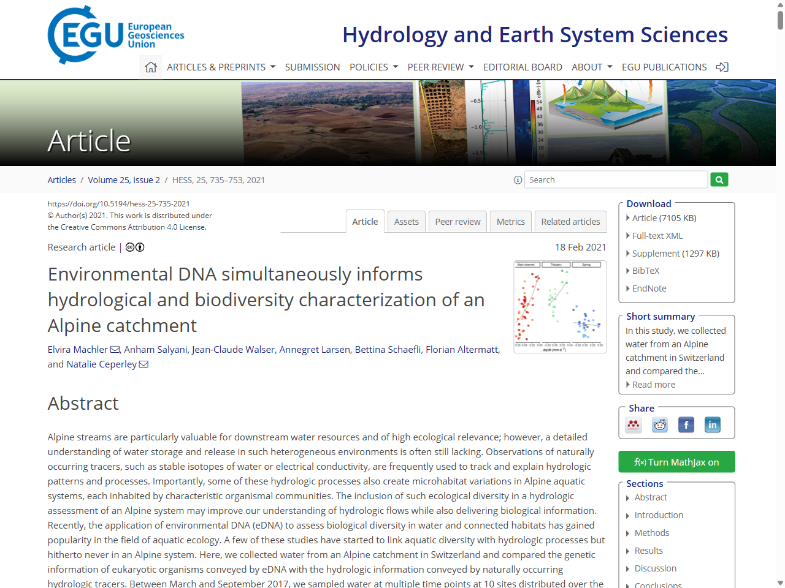Switch to the Assets tab
785x588 pixels.
click(x=407, y=222)
